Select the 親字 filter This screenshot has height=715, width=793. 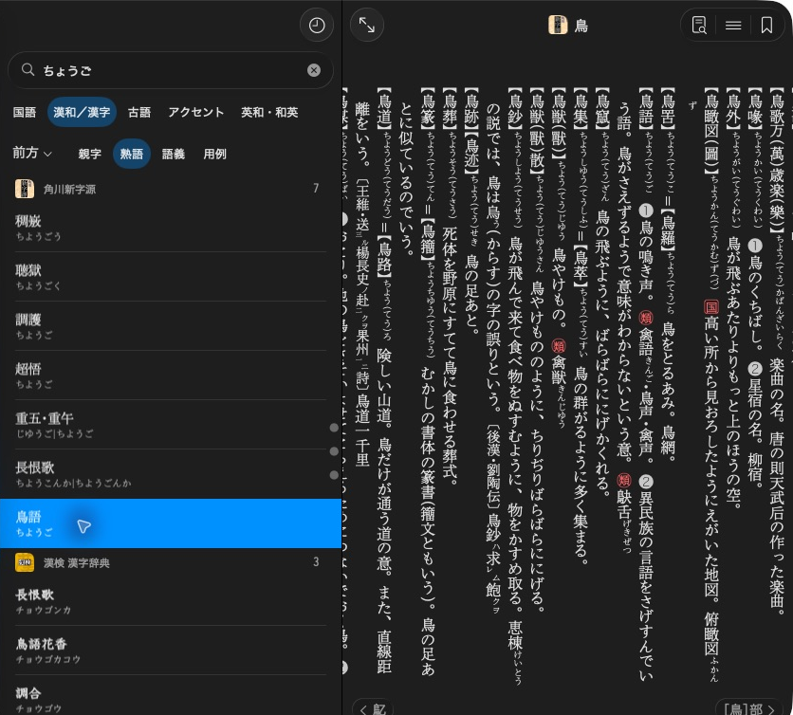pyautogui.click(x=89, y=154)
